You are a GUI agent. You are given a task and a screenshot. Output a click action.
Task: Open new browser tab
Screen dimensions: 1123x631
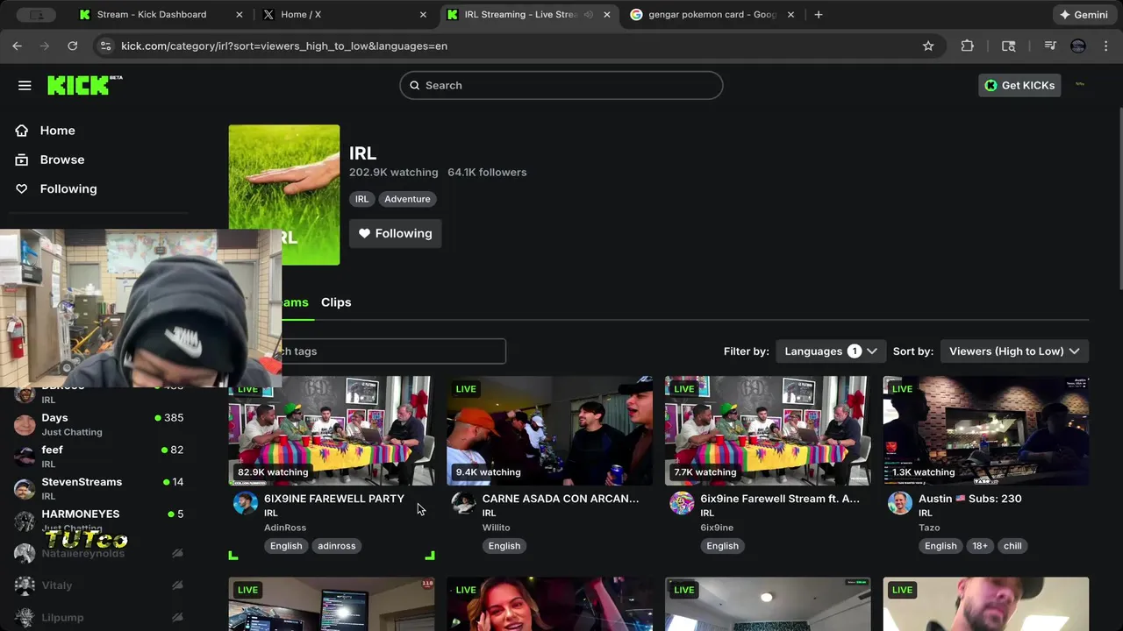point(819,14)
